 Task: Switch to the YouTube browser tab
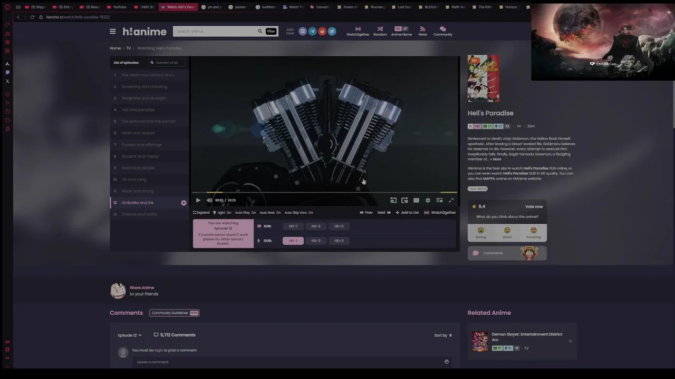click(117, 7)
